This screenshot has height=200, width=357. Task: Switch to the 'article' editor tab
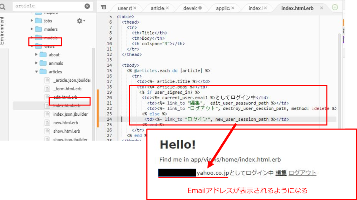pyautogui.click(x=157, y=8)
